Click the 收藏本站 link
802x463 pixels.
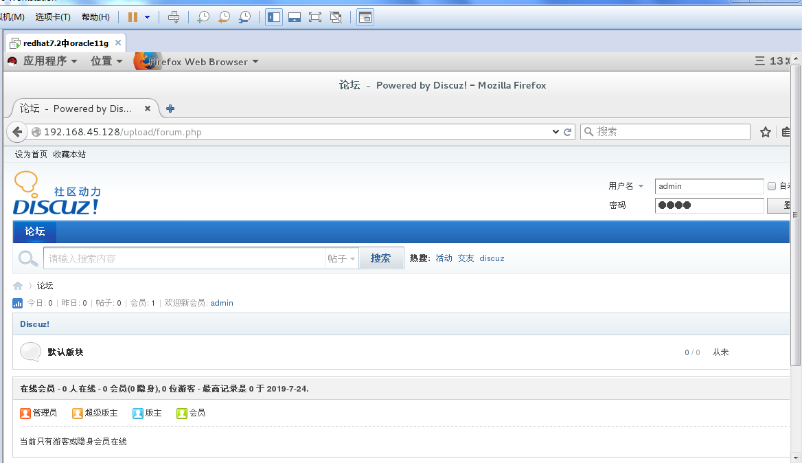[x=69, y=155]
